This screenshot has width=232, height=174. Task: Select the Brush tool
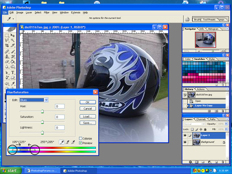13,52
